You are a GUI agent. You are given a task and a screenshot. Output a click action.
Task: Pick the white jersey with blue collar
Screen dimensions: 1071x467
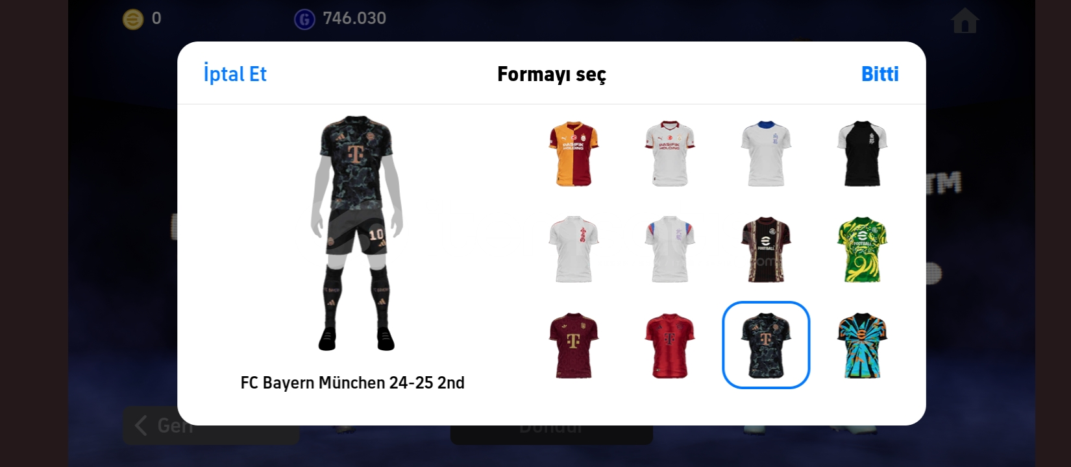pos(766,154)
